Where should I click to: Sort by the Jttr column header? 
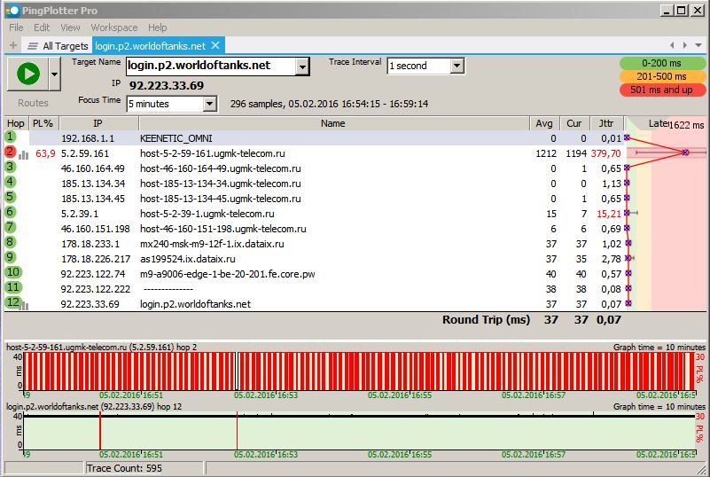pyautogui.click(x=606, y=123)
